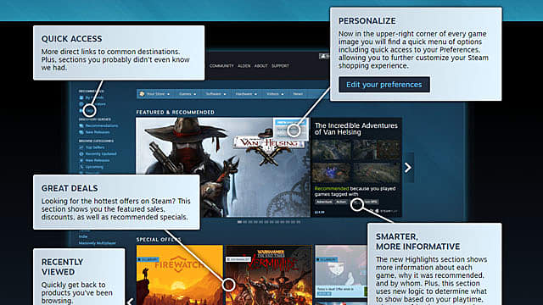The width and height of the screenshot is (543, 305).
Task: Go to previous special offers with left arrow
Action: pos(130,302)
